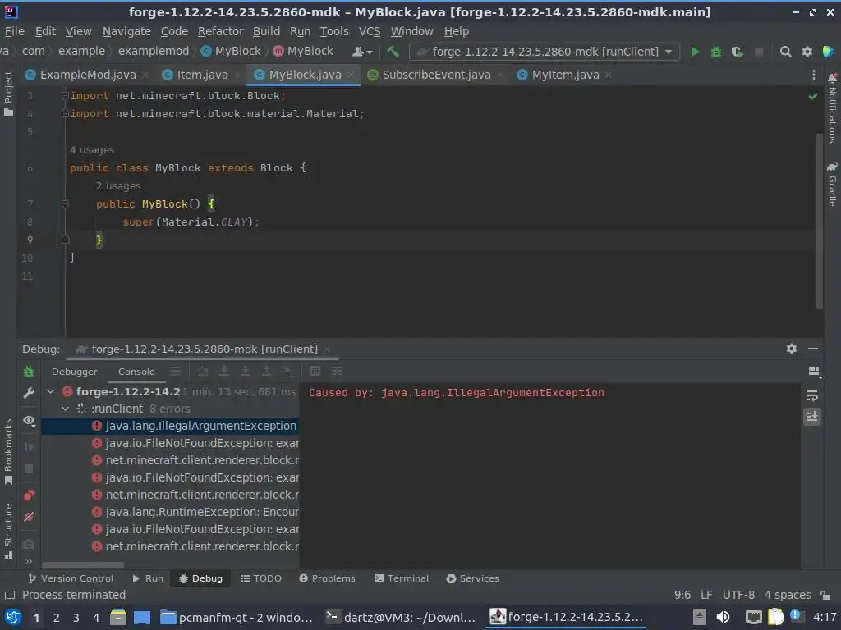Click the inspection checkmark at editor top
The height and width of the screenshot is (630, 841).
(813, 97)
